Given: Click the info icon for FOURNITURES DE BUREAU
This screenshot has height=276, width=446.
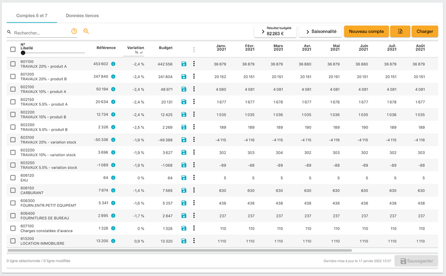Looking at the screenshot, I should pos(113,216).
